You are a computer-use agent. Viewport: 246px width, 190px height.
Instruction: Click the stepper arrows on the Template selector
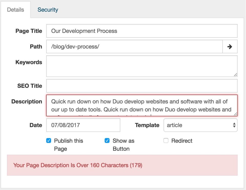234,125
